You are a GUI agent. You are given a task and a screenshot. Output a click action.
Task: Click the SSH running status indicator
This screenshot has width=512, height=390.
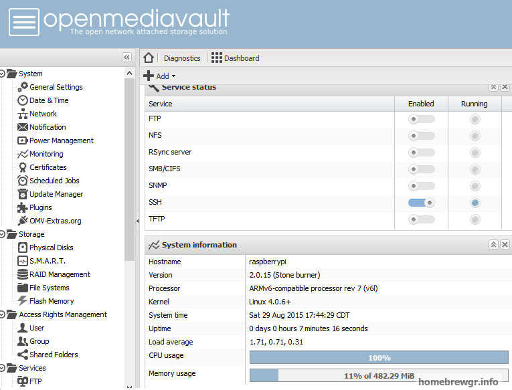point(475,203)
